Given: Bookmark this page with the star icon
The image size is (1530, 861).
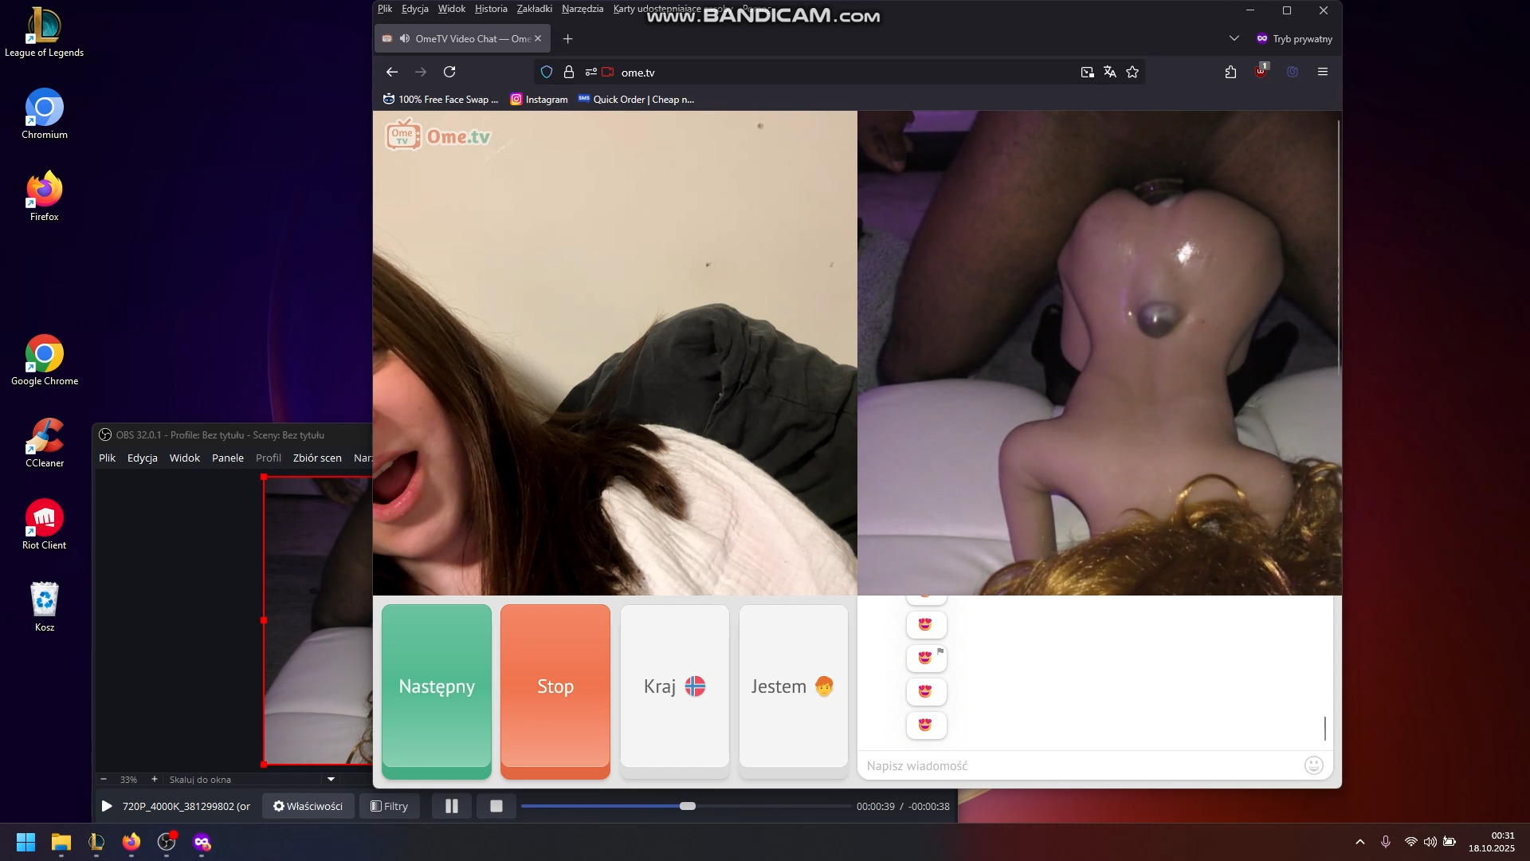Looking at the screenshot, I should tap(1132, 72).
